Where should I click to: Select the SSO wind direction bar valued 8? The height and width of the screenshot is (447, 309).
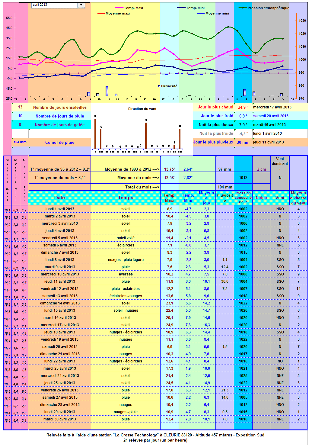146,136
